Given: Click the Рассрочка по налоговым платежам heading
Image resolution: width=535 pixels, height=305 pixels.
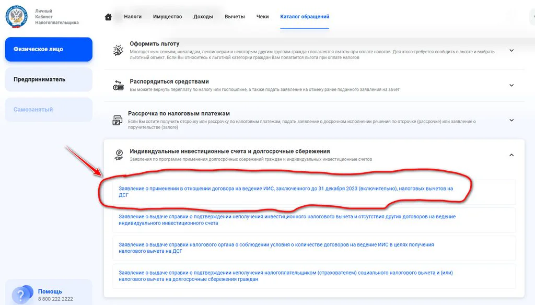Looking at the screenshot, I should (179, 113).
